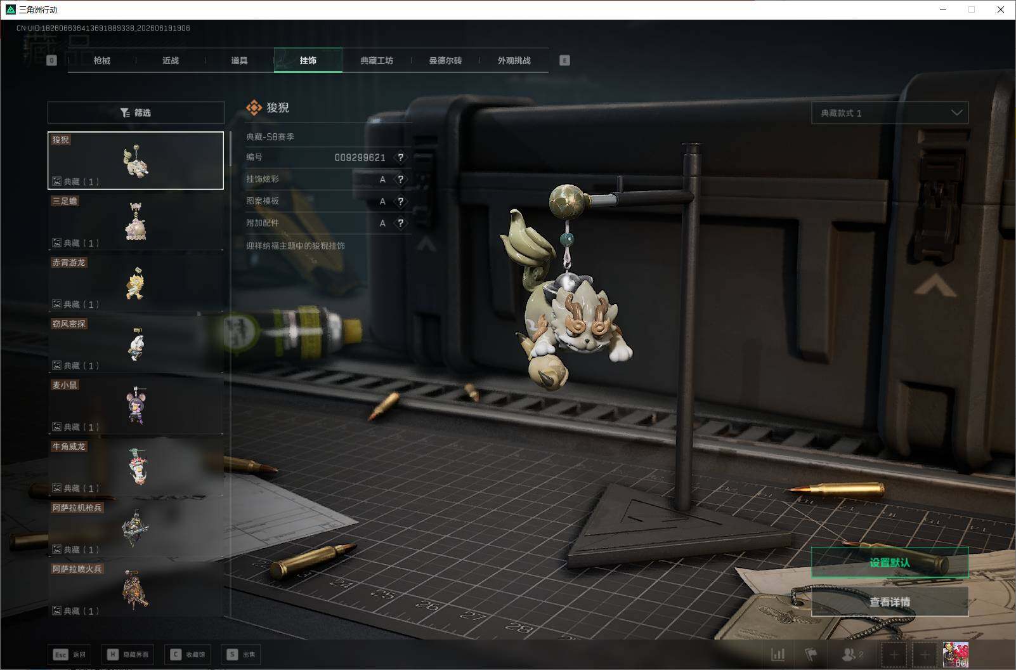Viewport: 1016px width, 670px height.
Task: Click the 典藏 icon under 阿萨拉机枪兵
Action: pos(56,549)
